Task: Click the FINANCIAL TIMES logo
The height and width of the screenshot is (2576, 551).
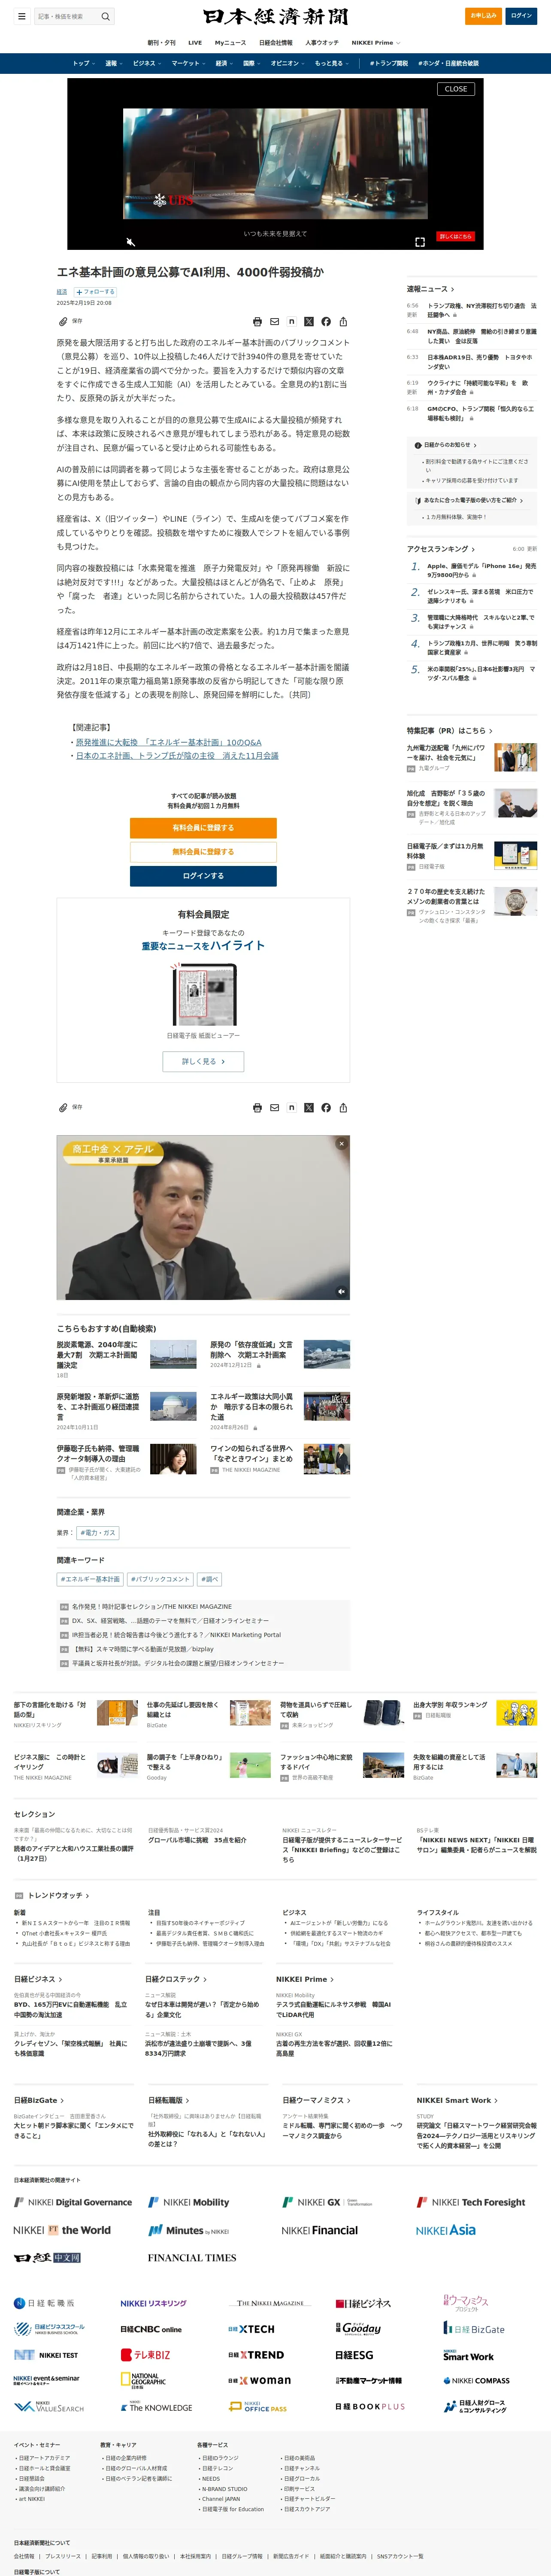Action: (192, 2257)
